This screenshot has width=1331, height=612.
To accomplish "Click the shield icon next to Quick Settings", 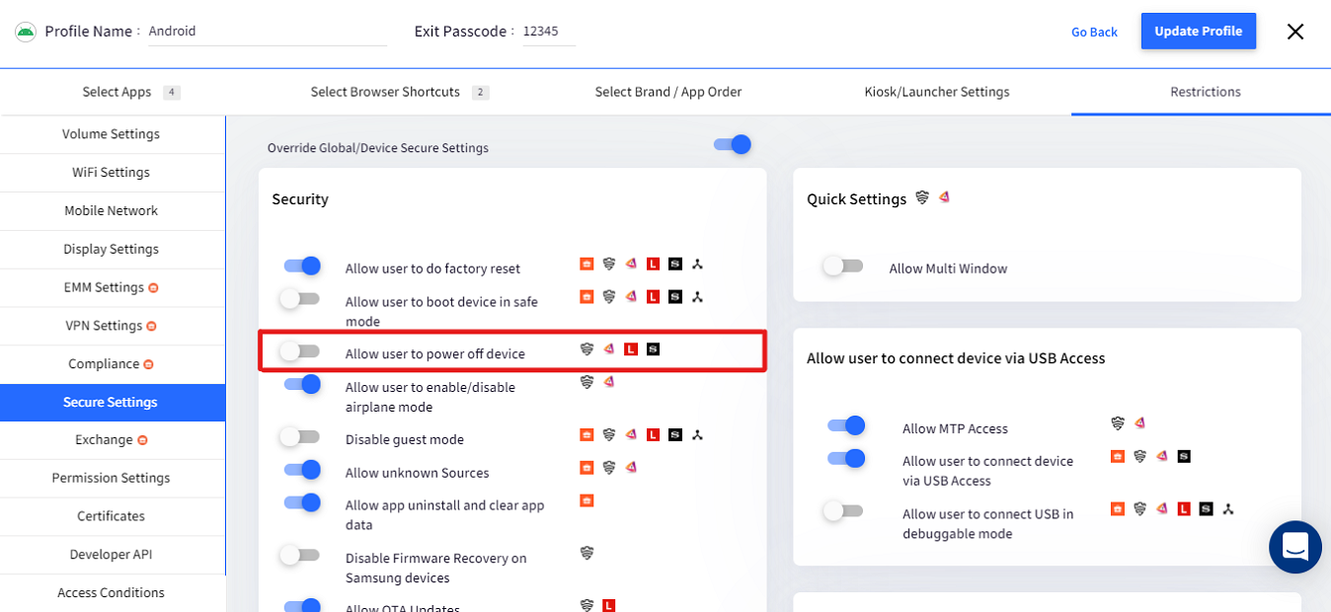I will point(922,197).
